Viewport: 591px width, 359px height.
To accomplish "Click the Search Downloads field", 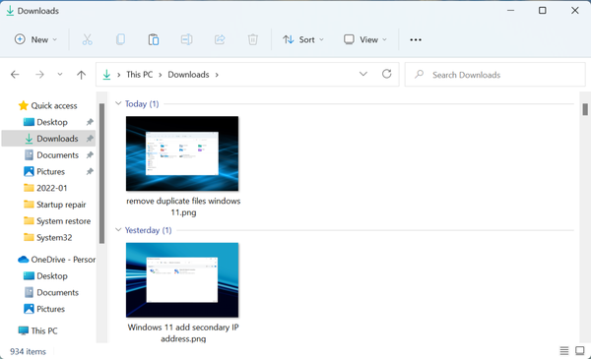I will (x=494, y=75).
